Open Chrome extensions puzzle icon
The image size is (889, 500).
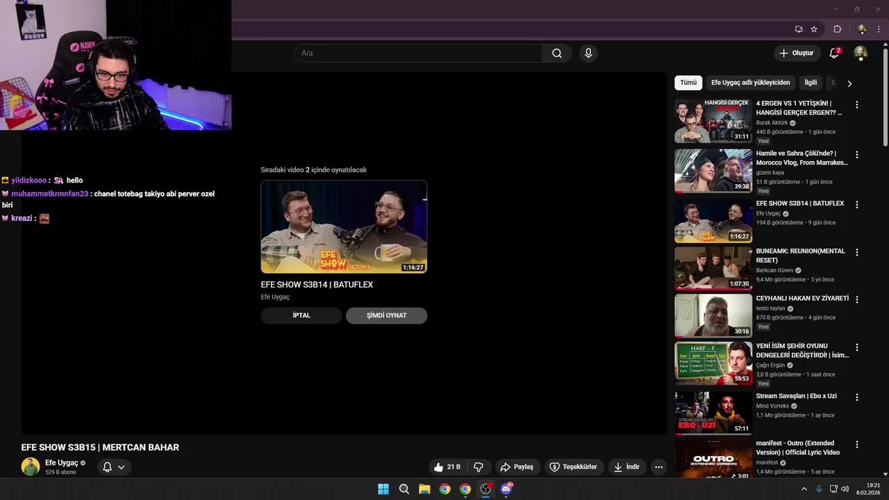coord(837,29)
